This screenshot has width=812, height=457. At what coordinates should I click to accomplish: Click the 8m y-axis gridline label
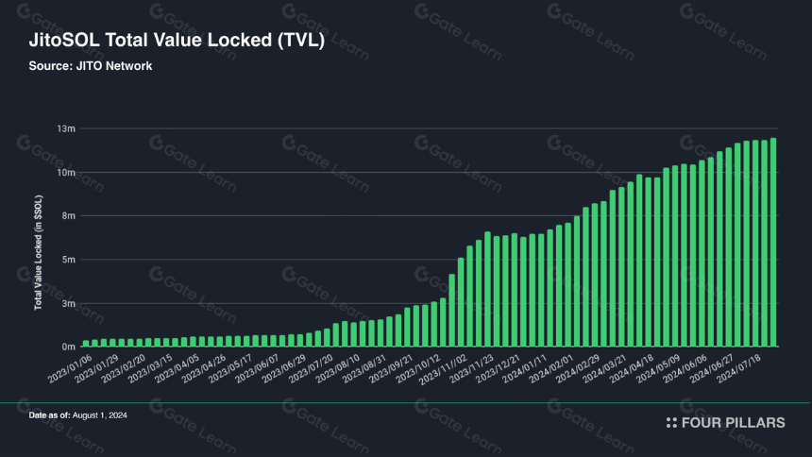pyautogui.click(x=68, y=216)
